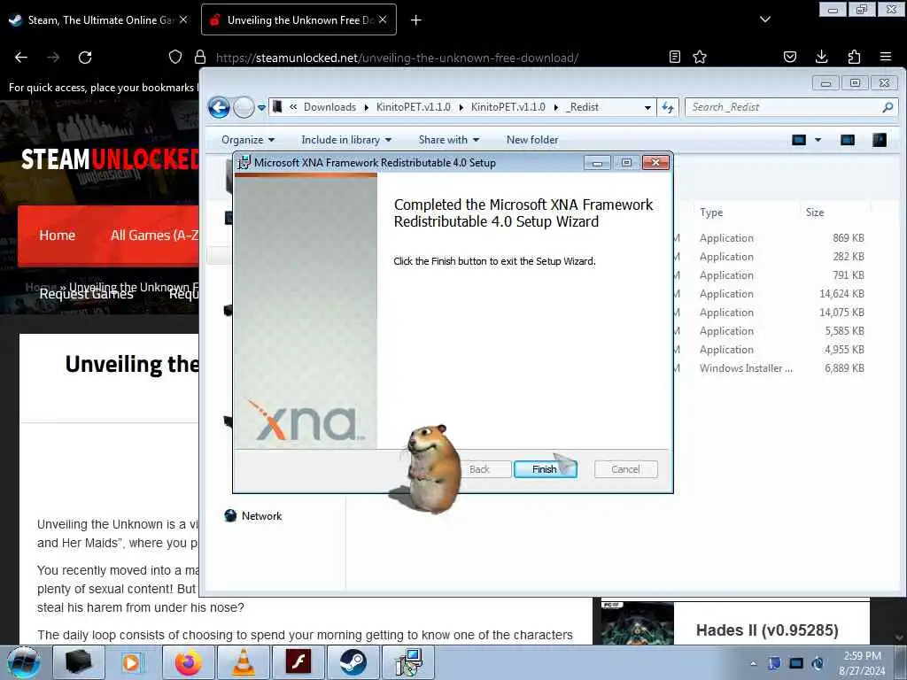This screenshot has width=907, height=680.
Task: Toggle the Explorer preview pane icon
Action: tap(848, 140)
